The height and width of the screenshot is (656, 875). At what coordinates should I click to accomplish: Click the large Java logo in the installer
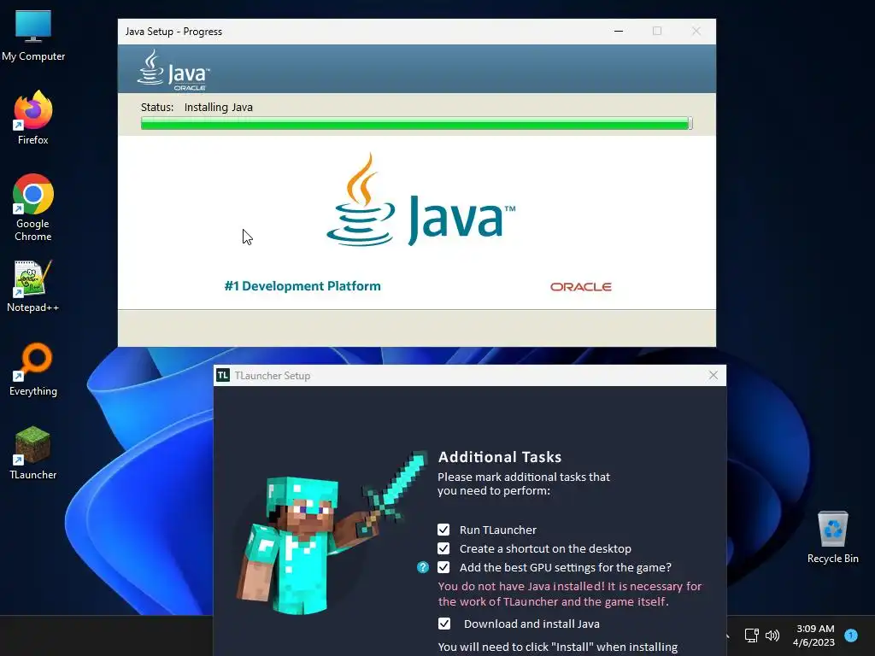[x=420, y=200]
